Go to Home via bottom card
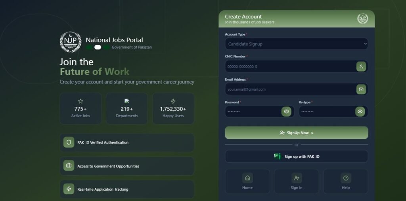 [247, 181]
